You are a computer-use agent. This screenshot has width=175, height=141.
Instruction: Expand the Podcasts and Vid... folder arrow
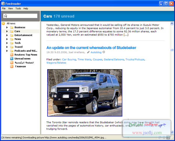click(7, 51)
